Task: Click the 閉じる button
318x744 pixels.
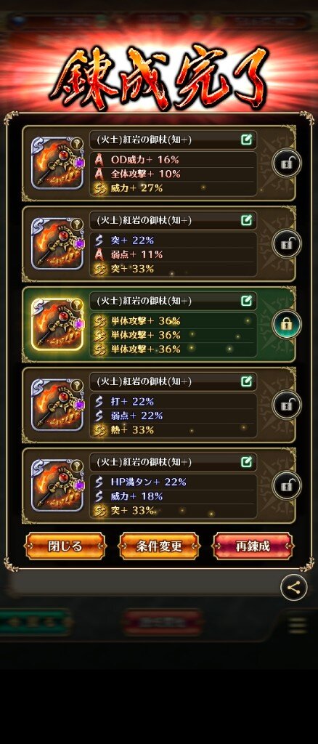Action: [65, 546]
